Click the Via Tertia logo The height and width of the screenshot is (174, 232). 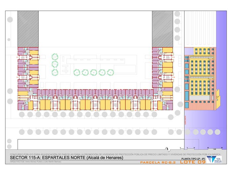(x=211, y=159)
